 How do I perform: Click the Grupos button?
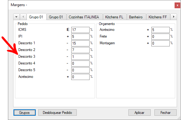click(x=24, y=112)
